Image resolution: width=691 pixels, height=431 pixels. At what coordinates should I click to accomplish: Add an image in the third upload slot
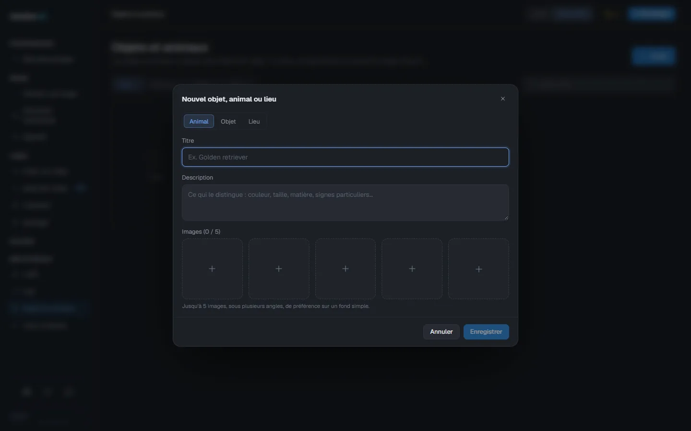click(345, 269)
